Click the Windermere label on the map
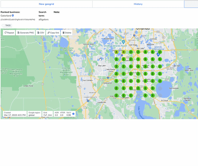Viewport: 198px width, 166px height. (109, 39)
